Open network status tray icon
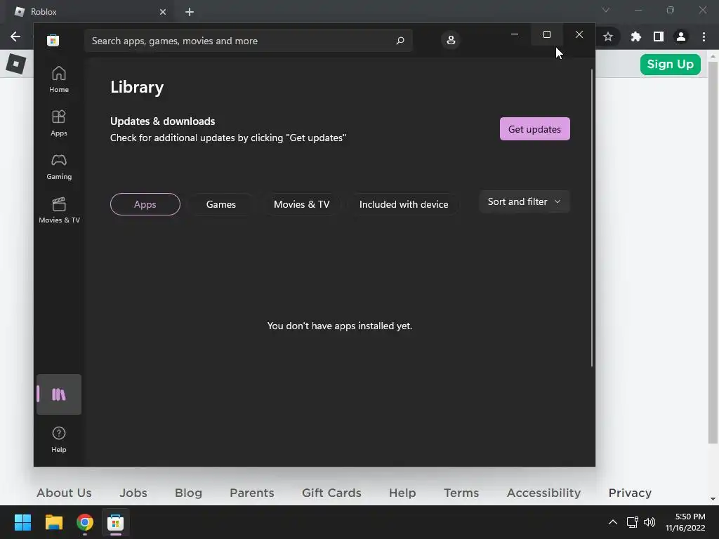Image resolution: width=719 pixels, height=539 pixels. click(633, 522)
